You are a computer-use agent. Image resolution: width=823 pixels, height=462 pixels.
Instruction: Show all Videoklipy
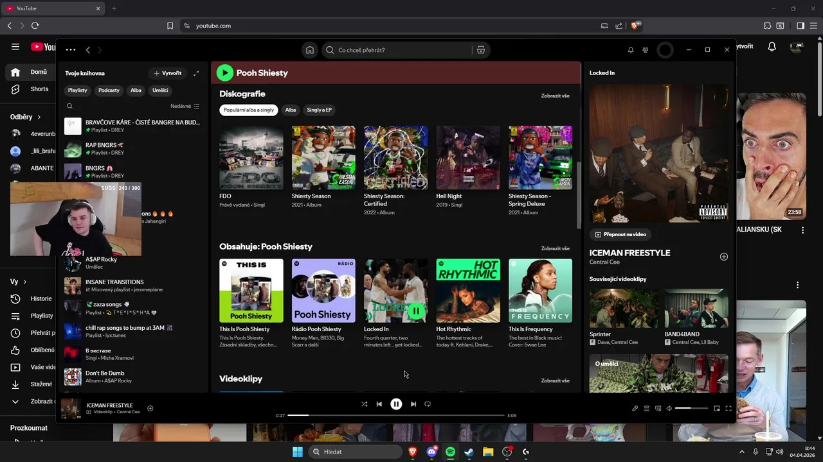click(555, 381)
